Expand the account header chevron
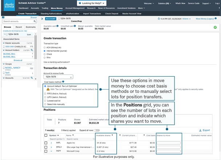This screenshot has width=221, height=160. [42, 19]
